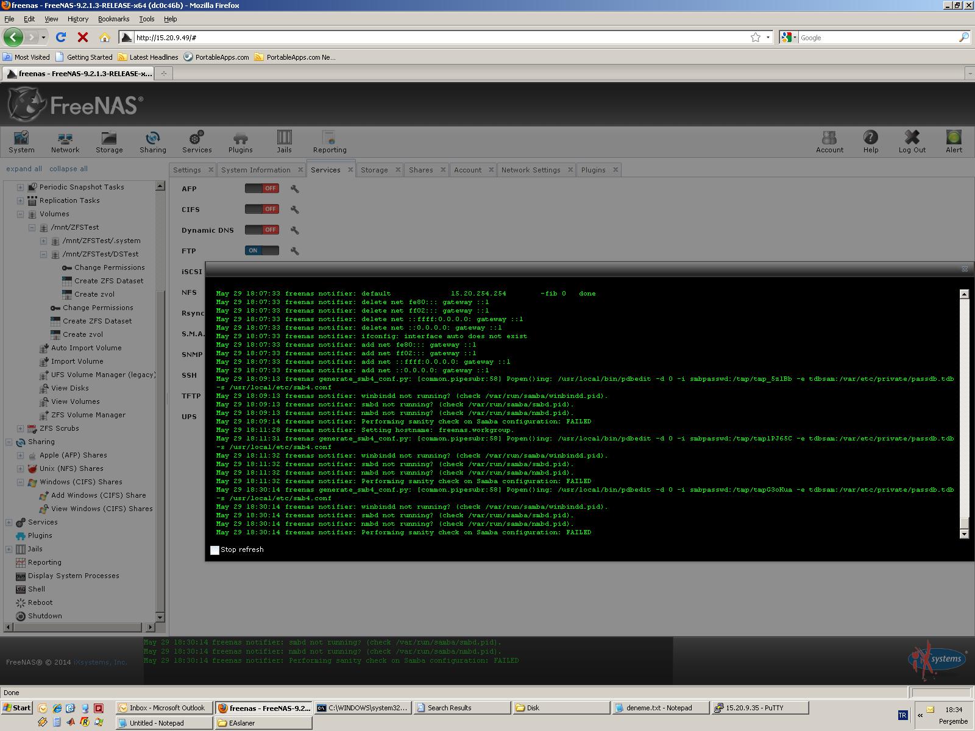The height and width of the screenshot is (731, 975).
Task: Go to Firefox home page icon
Action: tap(105, 37)
